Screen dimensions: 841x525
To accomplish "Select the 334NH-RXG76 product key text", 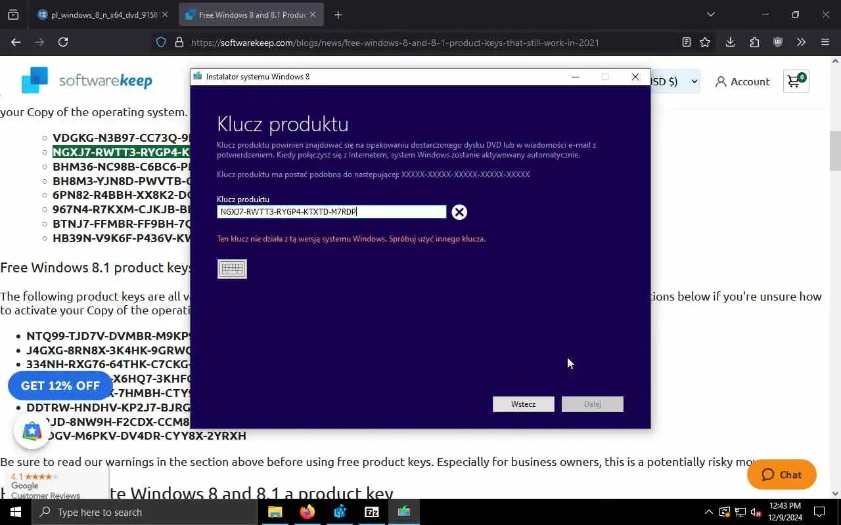I will pos(108,364).
